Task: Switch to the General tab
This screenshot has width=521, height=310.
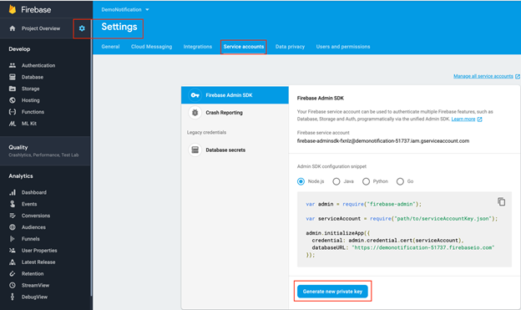Action: pos(110,47)
